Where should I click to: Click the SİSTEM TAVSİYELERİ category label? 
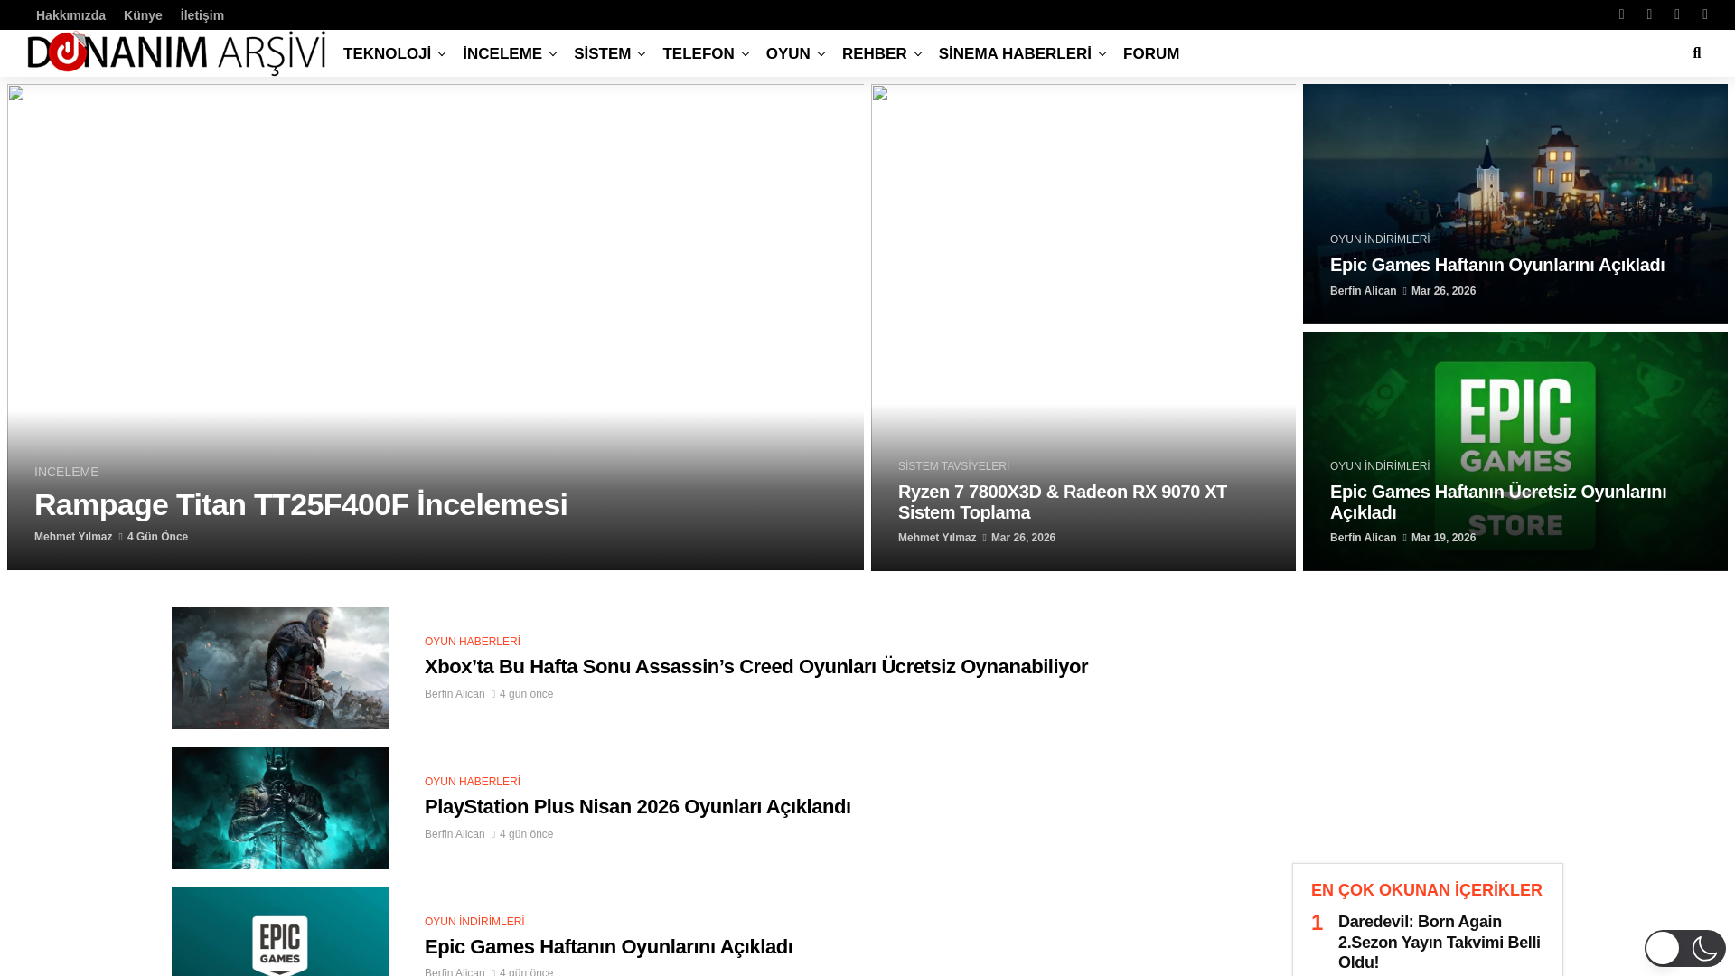click(953, 466)
